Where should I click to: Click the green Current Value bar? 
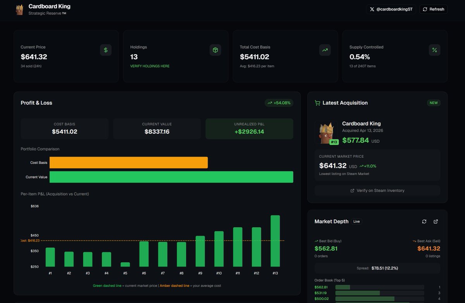[x=171, y=177]
